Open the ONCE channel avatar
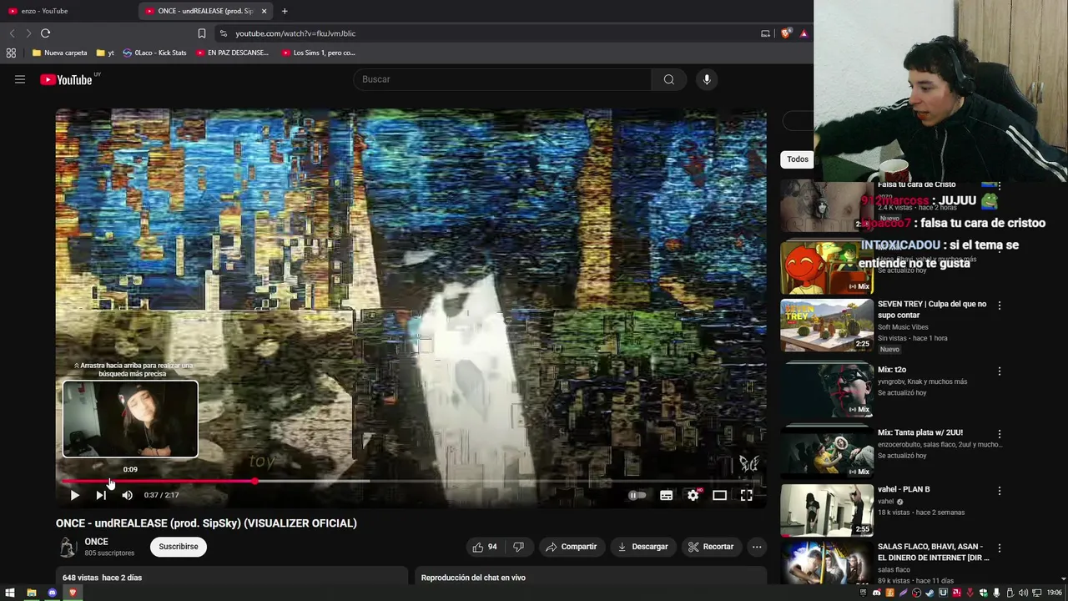 pyautogui.click(x=68, y=547)
